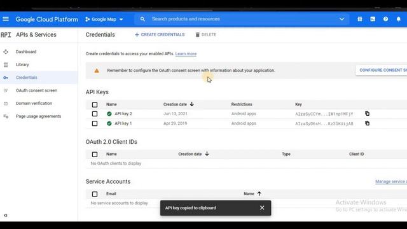Click the Library icon in sidebar
This screenshot has width=407, height=229.
point(6,65)
